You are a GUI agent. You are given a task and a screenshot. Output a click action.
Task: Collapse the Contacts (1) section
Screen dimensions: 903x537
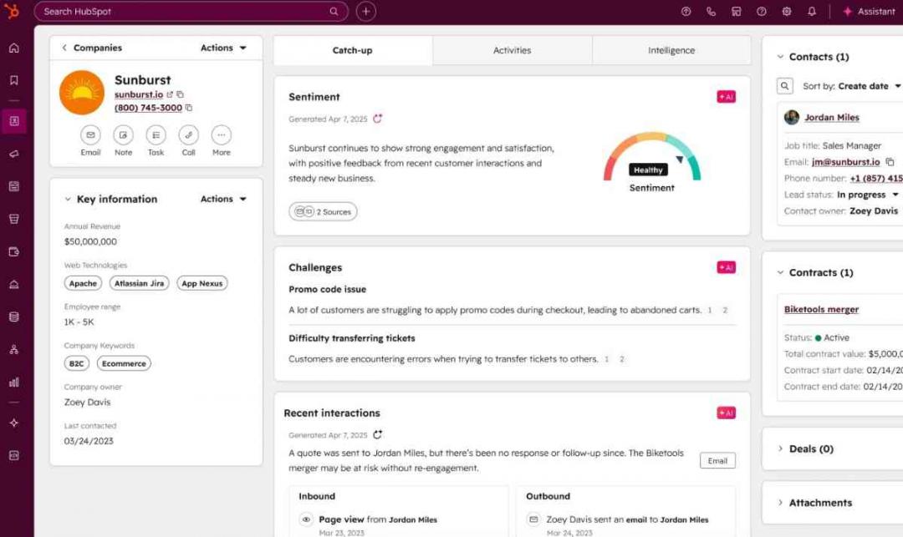coord(780,57)
